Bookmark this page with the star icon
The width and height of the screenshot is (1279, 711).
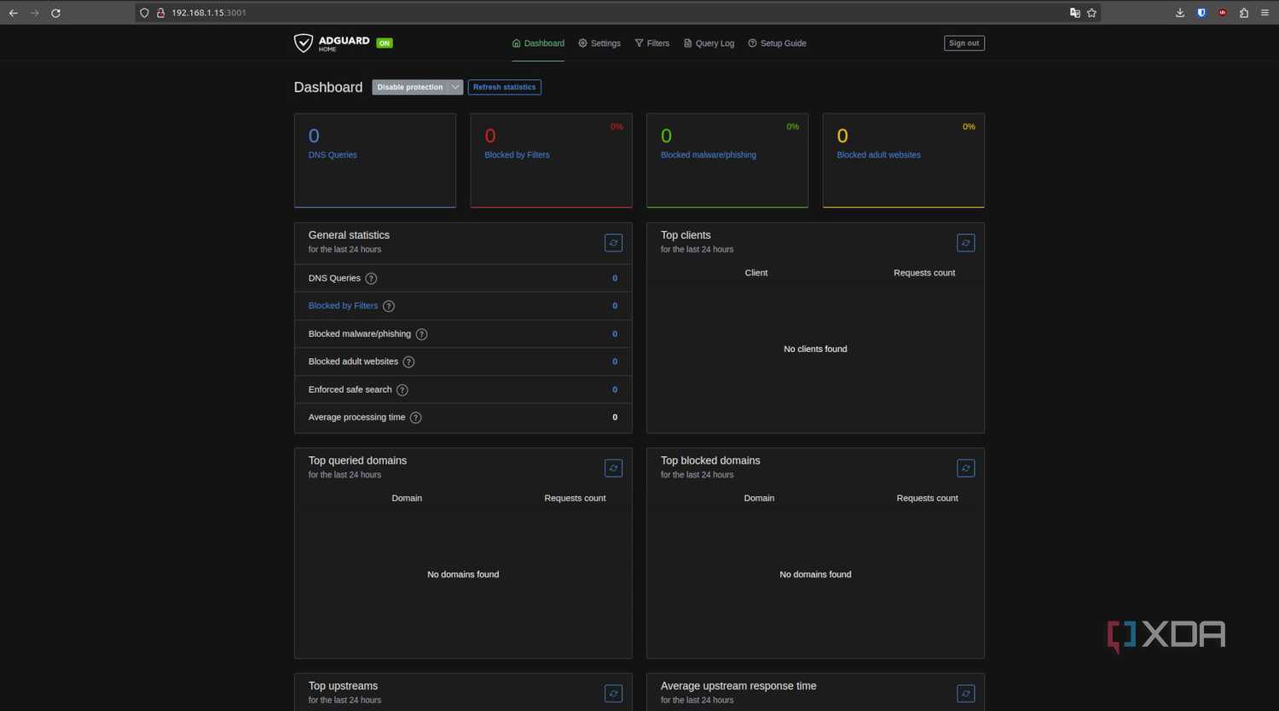(x=1091, y=13)
